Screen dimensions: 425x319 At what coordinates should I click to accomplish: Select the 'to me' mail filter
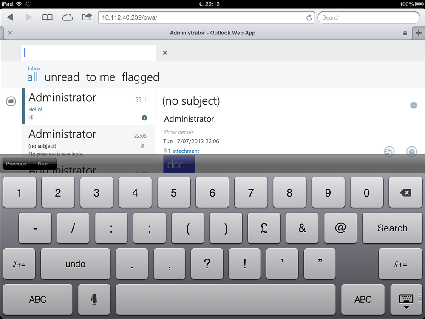pos(101,77)
